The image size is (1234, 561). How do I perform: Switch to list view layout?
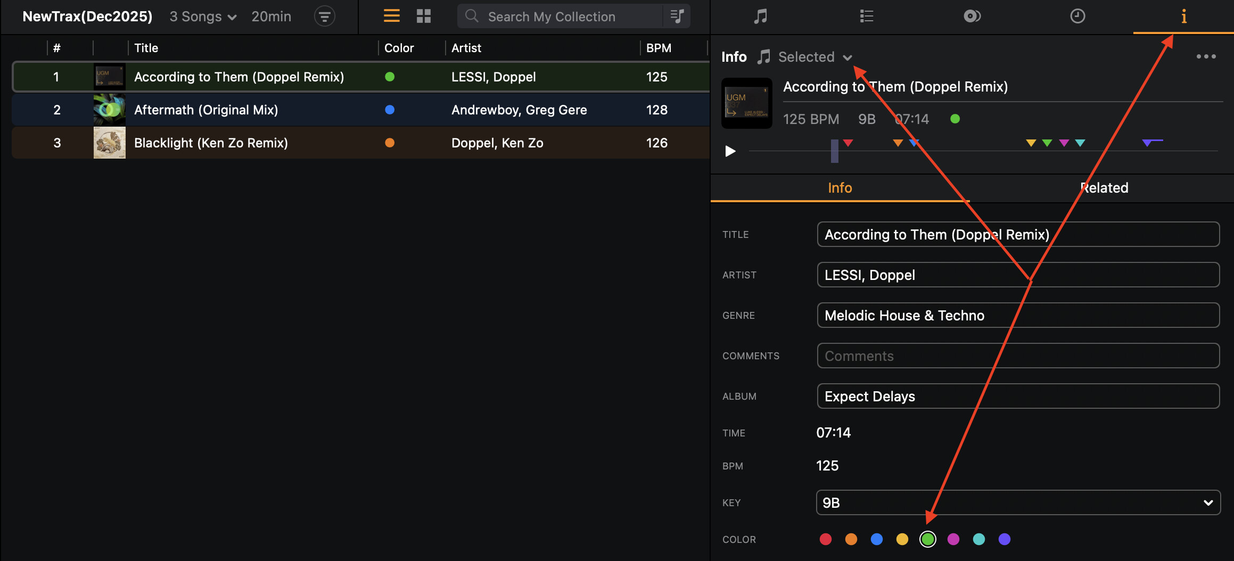391,16
